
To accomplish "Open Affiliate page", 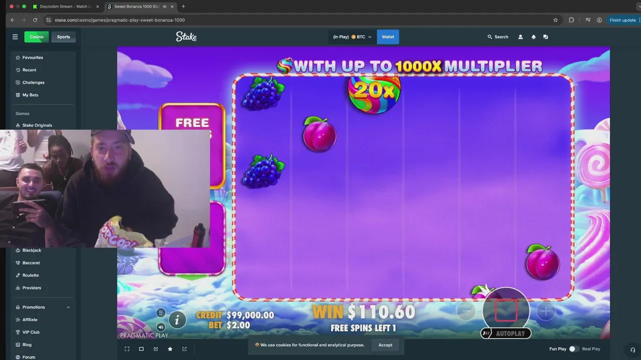I will pos(30,319).
